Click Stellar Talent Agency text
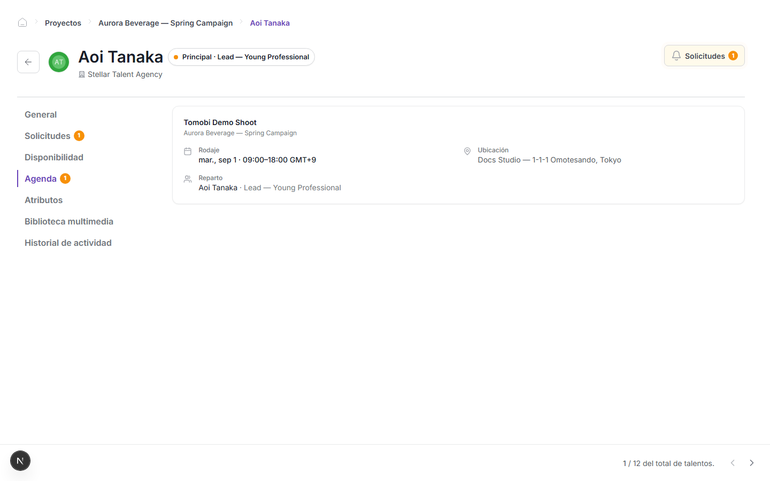The image size is (770, 481). click(x=125, y=74)
